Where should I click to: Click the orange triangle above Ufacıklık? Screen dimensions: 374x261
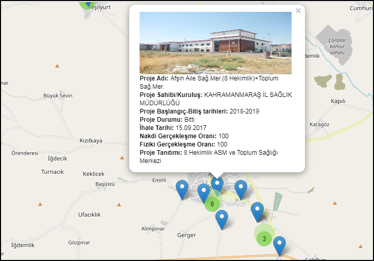pos(119,205)
